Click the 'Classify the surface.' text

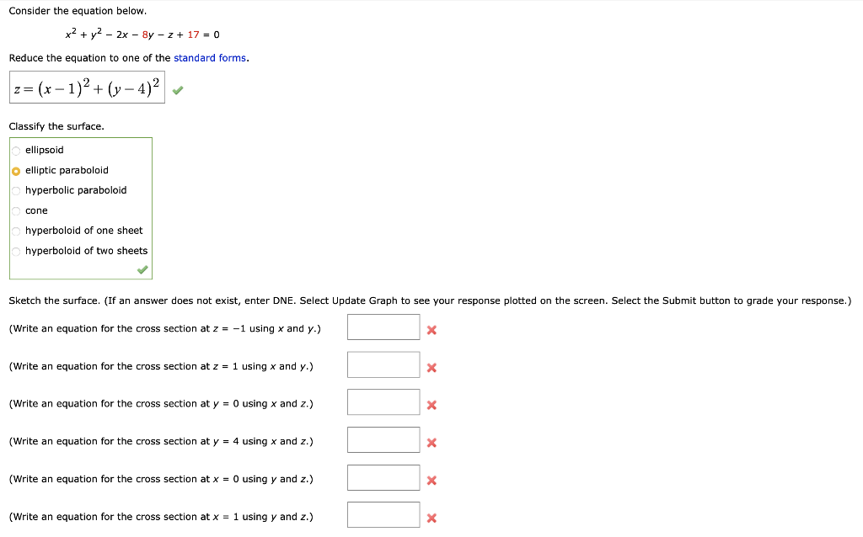pyautogui.click(x=56, y=126)
